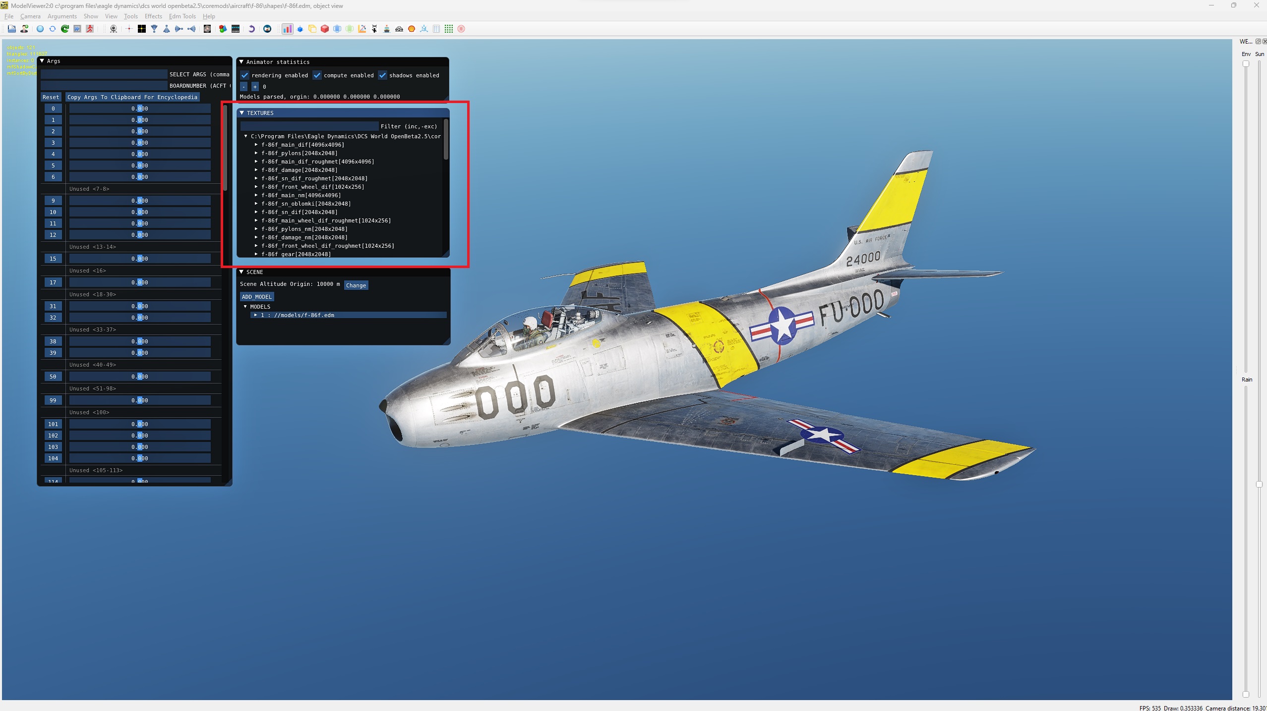Float the weather dock panel

tap(1259, 42)
